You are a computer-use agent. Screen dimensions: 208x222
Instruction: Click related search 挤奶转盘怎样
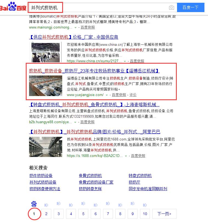90,189
